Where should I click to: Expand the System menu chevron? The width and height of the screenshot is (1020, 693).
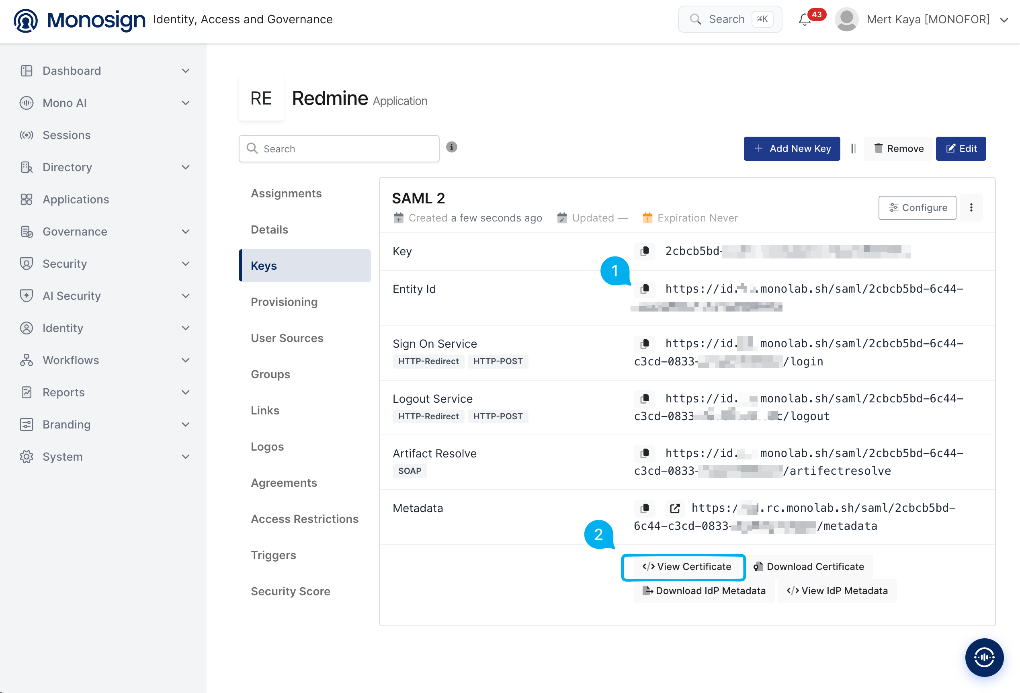tap(186, 457)
